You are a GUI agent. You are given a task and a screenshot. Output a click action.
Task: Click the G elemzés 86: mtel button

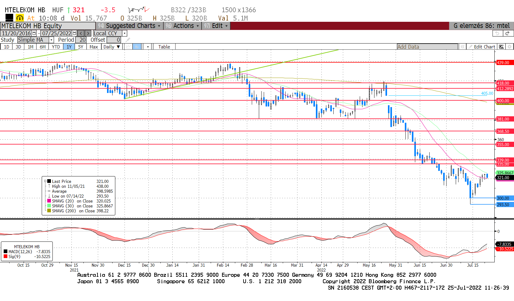click(481, 26)
